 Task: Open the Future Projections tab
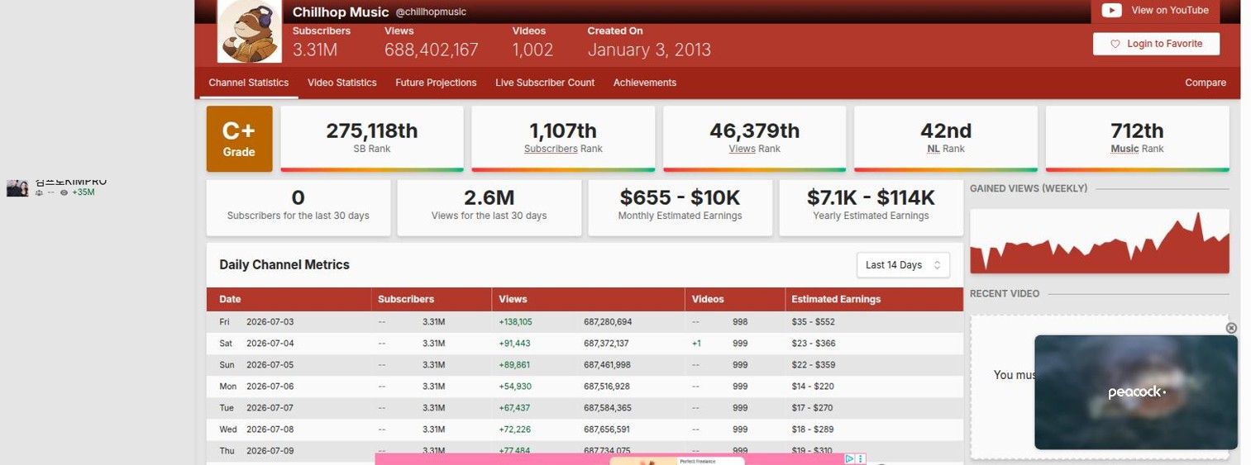click(436, 83)
